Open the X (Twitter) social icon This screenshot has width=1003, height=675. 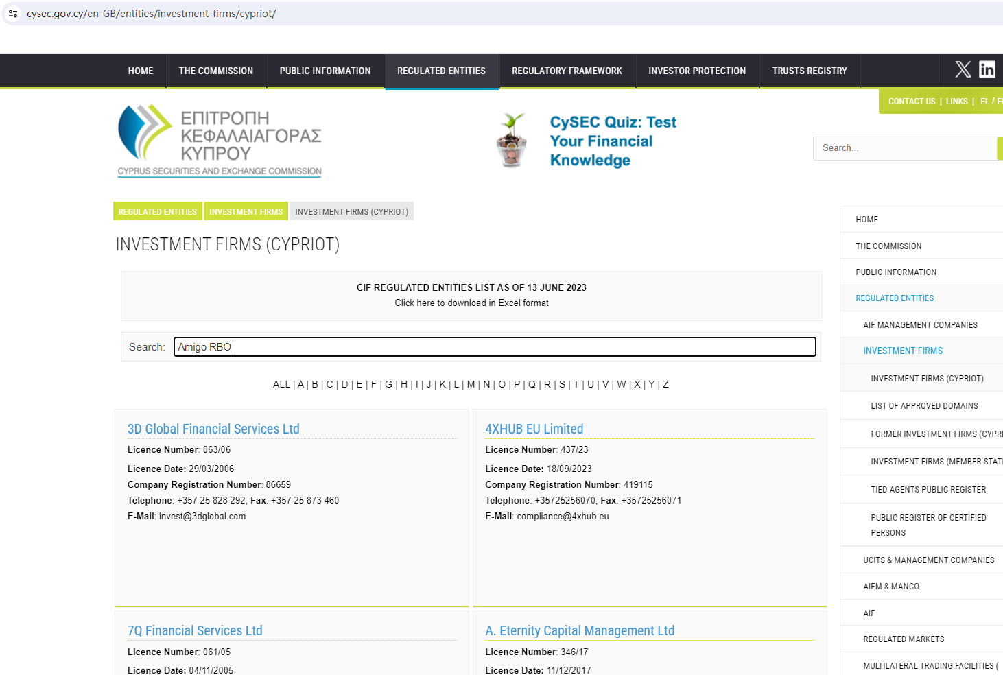coord(963,69)
